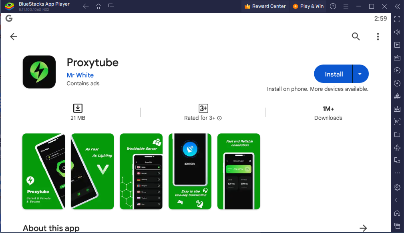Open keyboard controls icon in sidebar
This screenshot has height=233, width=404.
[x=397, y=58]
